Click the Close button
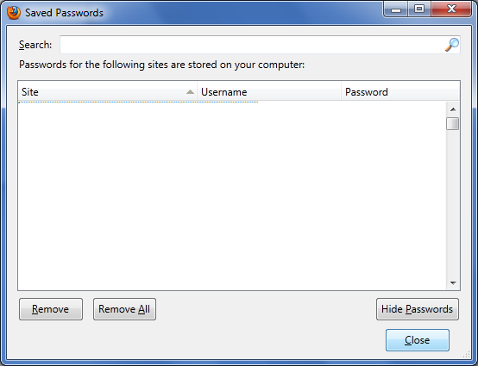This screenshot has width=478, height=366. (x=418, y=340)
